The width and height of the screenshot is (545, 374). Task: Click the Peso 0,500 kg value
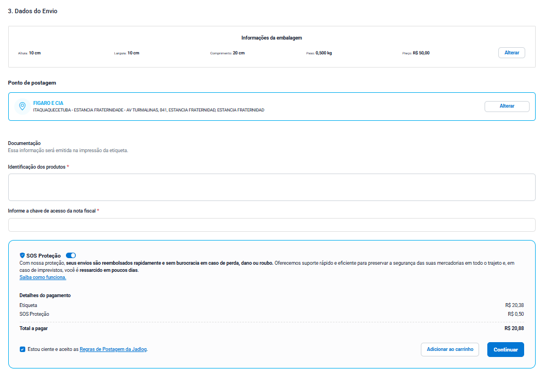(324, 53)
